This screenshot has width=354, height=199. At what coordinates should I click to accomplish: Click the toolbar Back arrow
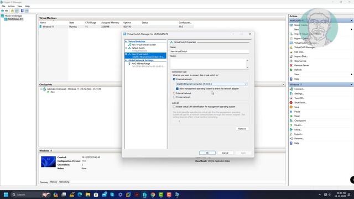tap(2, 11)
